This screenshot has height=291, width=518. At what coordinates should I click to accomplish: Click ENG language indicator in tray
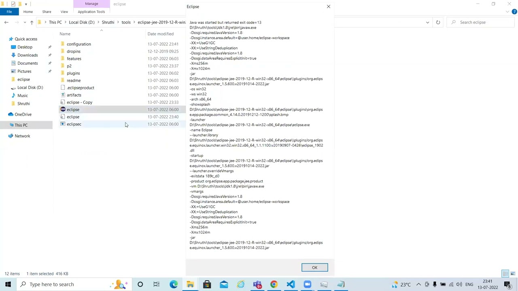(469, 284)
